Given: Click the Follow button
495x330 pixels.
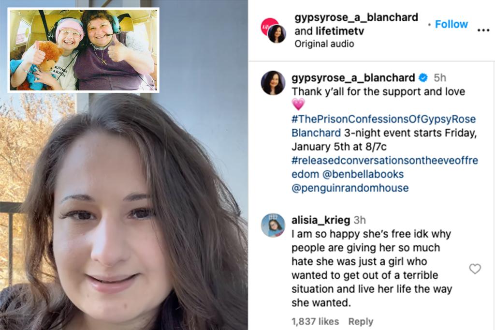Looking at the screenshot, I should point(451,24).
